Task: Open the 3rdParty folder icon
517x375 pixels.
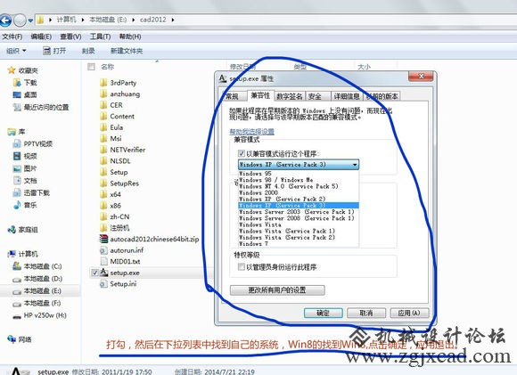Action: pos(104,82)
